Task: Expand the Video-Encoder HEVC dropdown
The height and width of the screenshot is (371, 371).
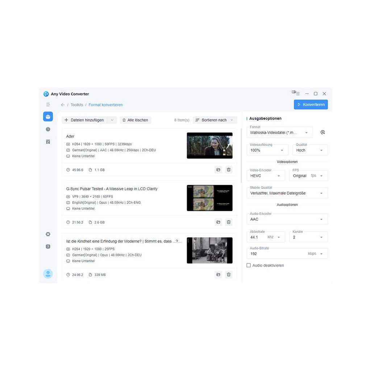Action: (x=265, y=176)
